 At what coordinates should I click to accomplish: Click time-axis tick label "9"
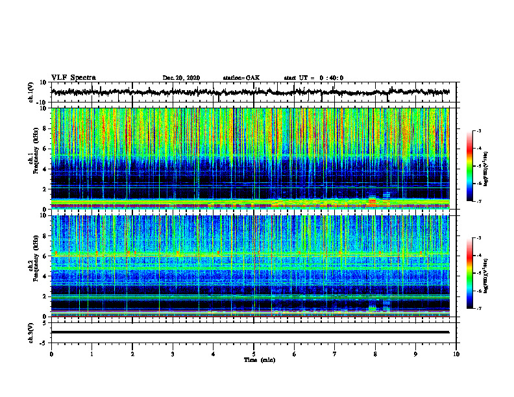pos(415,354)
